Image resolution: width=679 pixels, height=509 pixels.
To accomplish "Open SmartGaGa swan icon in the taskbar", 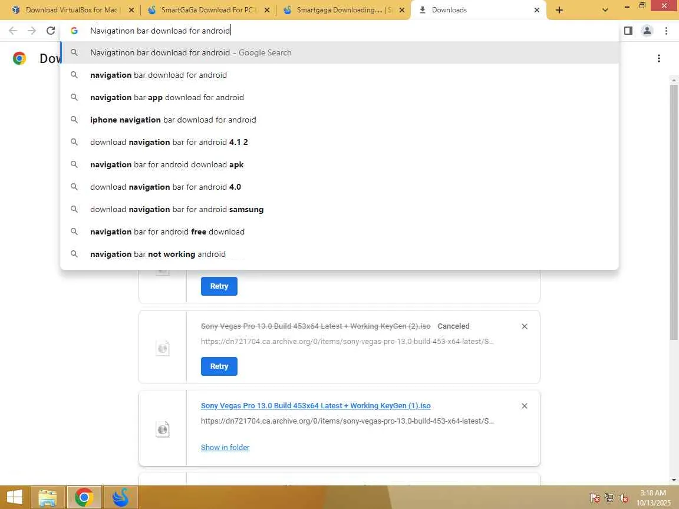I will [120, 497].
